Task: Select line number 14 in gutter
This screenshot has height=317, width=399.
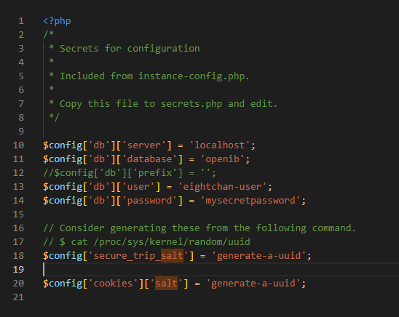Action: tap(19, 201)
